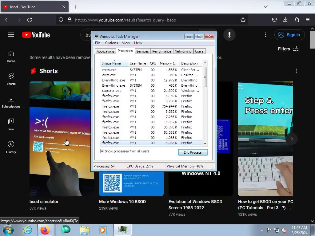Select the dwm.exe process row

coord(151,75)
